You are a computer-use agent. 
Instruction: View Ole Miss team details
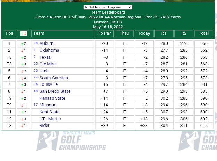[48, 64]
